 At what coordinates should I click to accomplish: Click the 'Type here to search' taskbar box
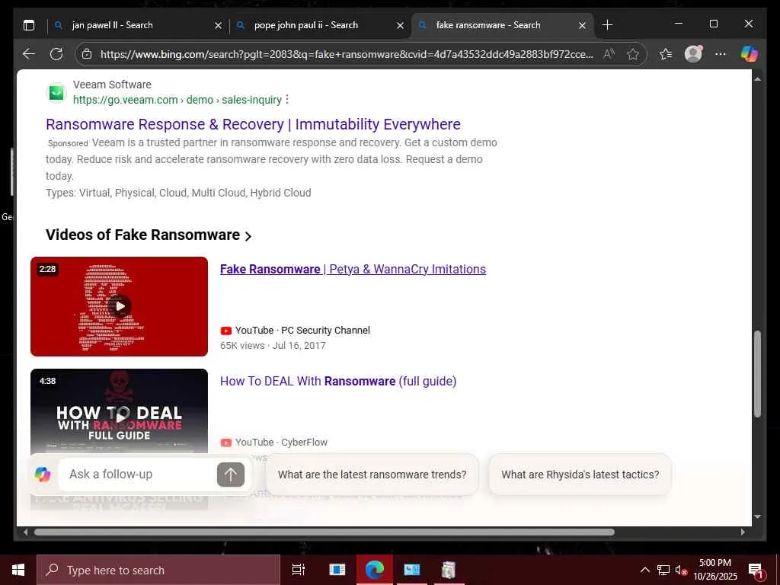tap(158, 570)
